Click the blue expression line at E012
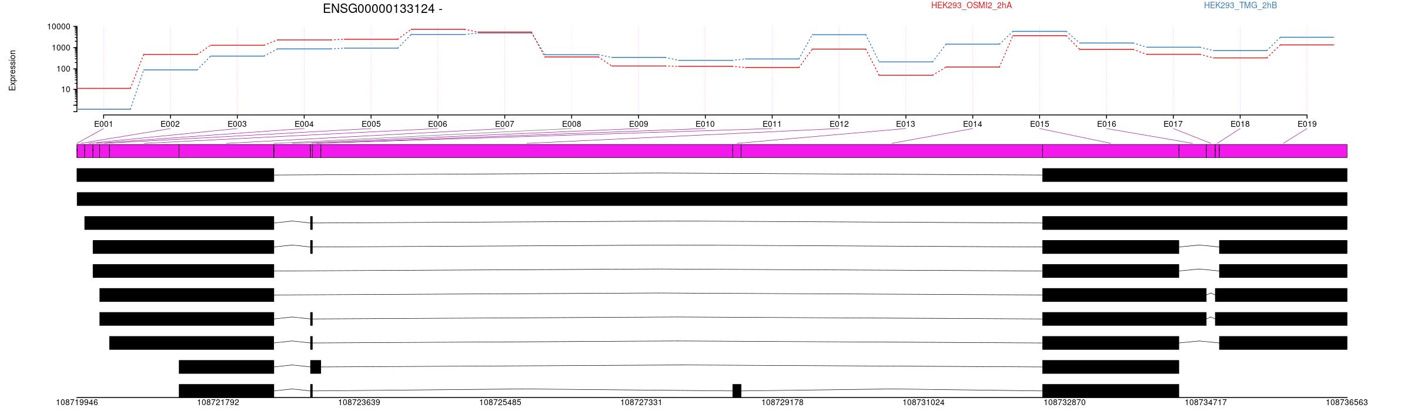 pos(839,35)
